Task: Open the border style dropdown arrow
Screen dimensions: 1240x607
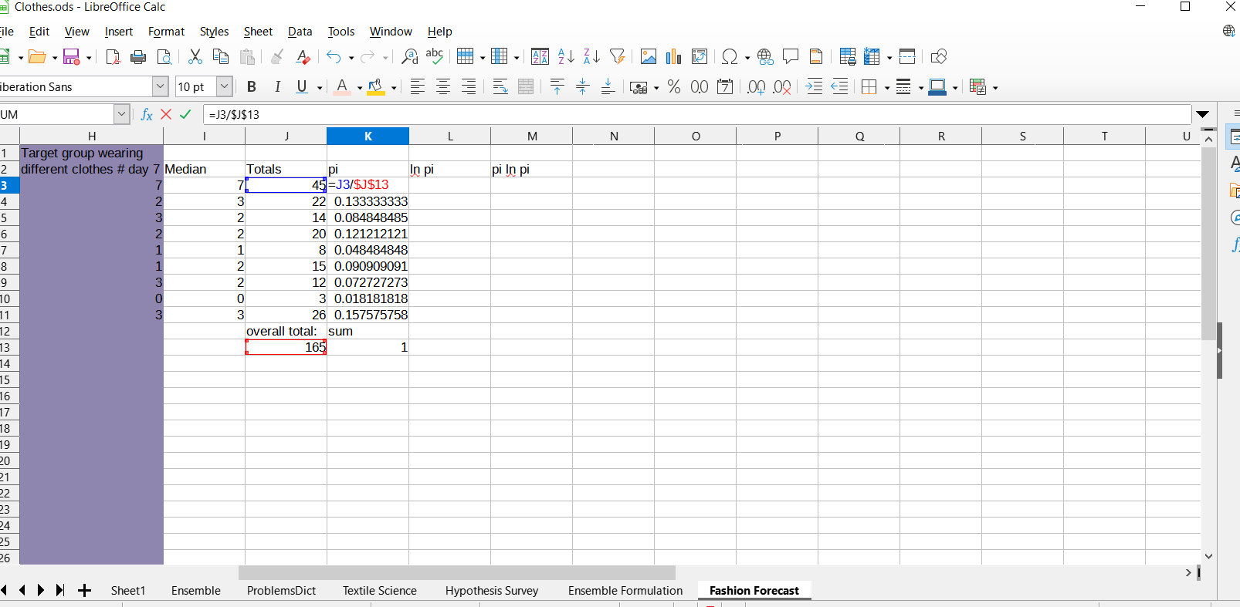Action: point(920,88)
